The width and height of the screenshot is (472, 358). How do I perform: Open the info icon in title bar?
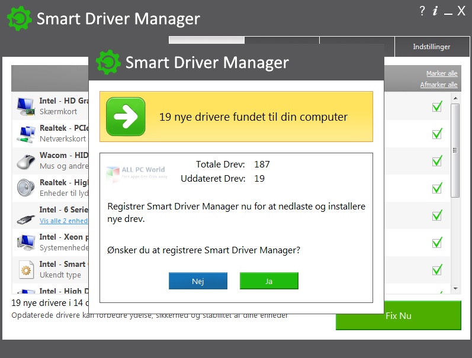click(x=435, y=11)
